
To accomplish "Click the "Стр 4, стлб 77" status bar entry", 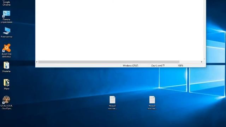I will click(x=158, y=66).
